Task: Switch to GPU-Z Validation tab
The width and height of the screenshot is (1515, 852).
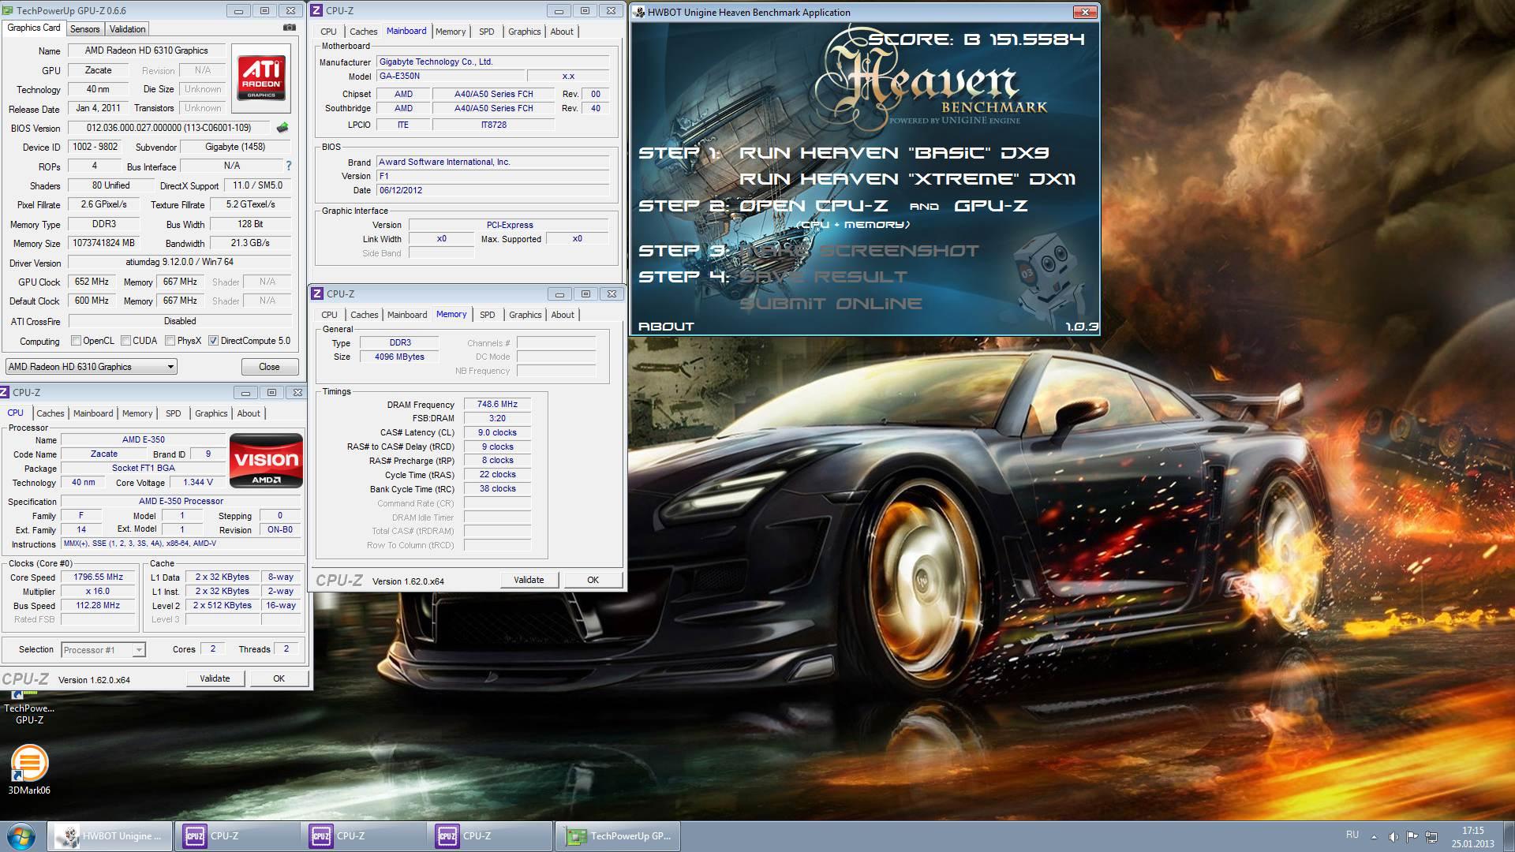Action: tap(127, 29)
